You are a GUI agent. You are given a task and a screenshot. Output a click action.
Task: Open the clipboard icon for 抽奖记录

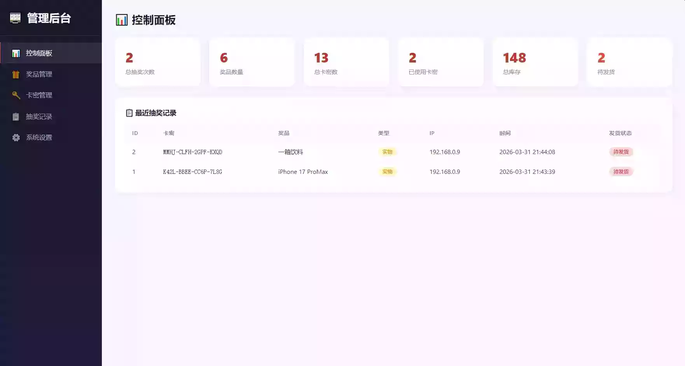pyautogui.click(x=16, y=116)
